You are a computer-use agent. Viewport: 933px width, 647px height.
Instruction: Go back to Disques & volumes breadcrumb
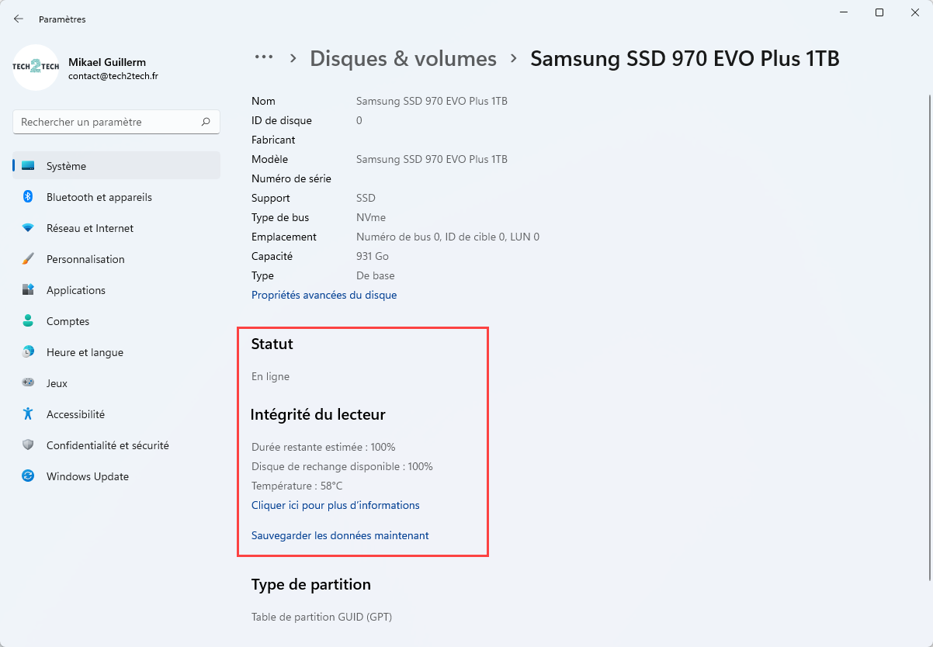[403, 59]
